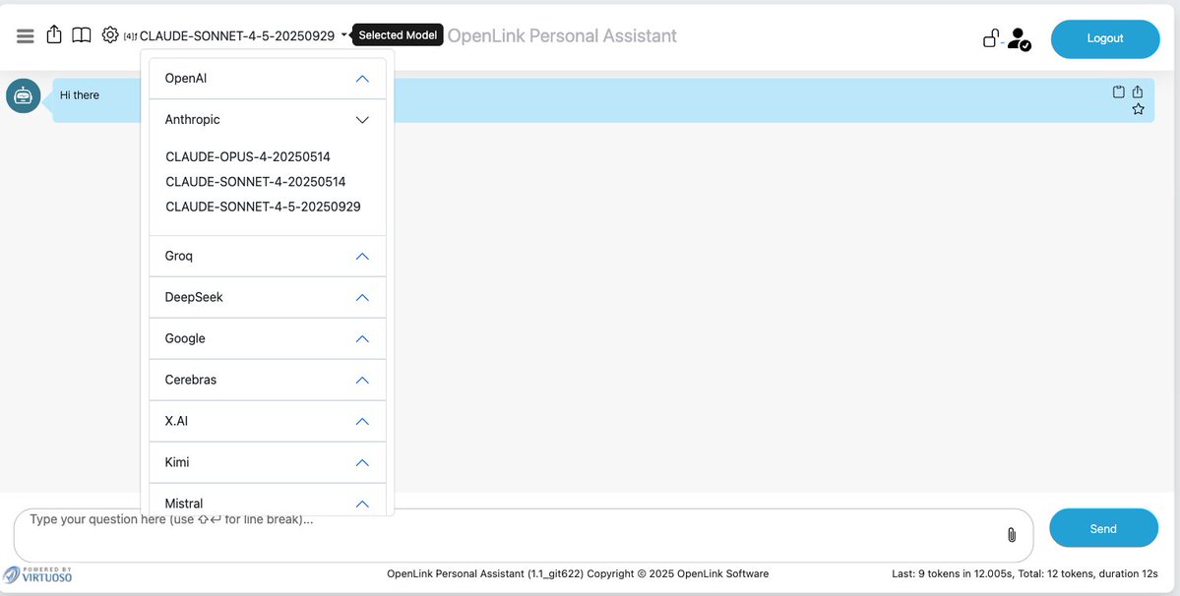The width and height of the screenshot is (1180, 596).
Task: Click the Logout button
Action: coord(1105,39)
